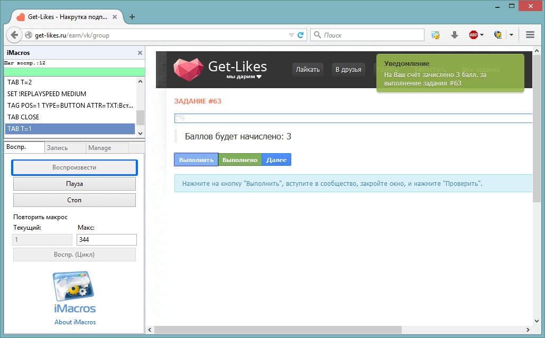
Task: Select the Get-Likes browser tab
Action: (68, 17)
